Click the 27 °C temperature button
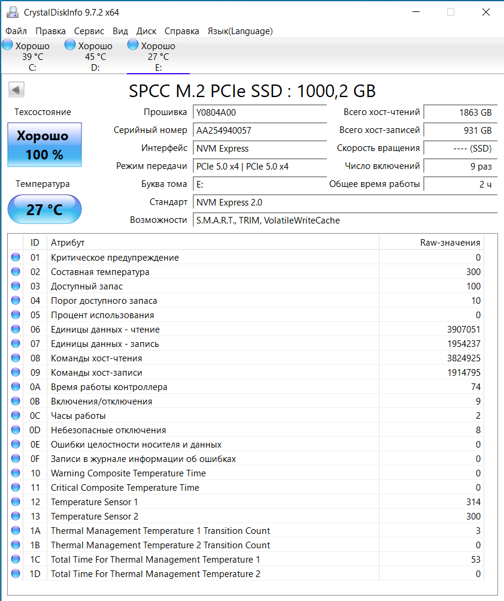The width and height of the screenshot is (504, 601). 44,209
